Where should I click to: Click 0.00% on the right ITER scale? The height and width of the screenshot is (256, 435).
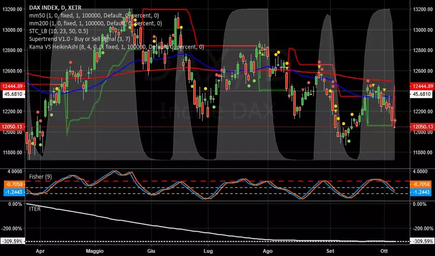coord(420,204)
